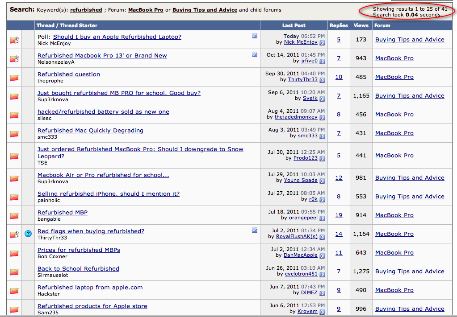Image resolution: width=457 pixels, height=317 pixels.
Task: Click envelope status icon of Apple Refurbished Laptop poll
Action: [x=14, y=40]
